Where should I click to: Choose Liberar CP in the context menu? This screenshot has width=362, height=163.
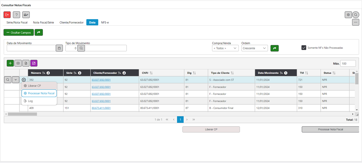pos(39,86)
